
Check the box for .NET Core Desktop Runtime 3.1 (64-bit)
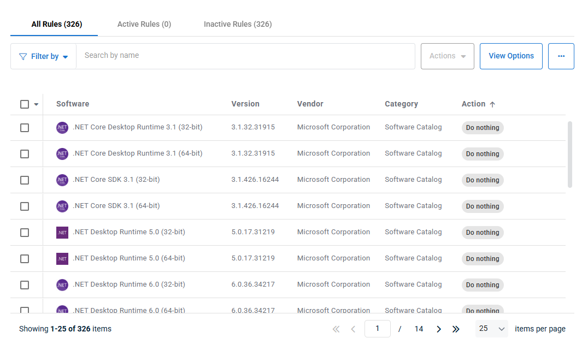25,154
